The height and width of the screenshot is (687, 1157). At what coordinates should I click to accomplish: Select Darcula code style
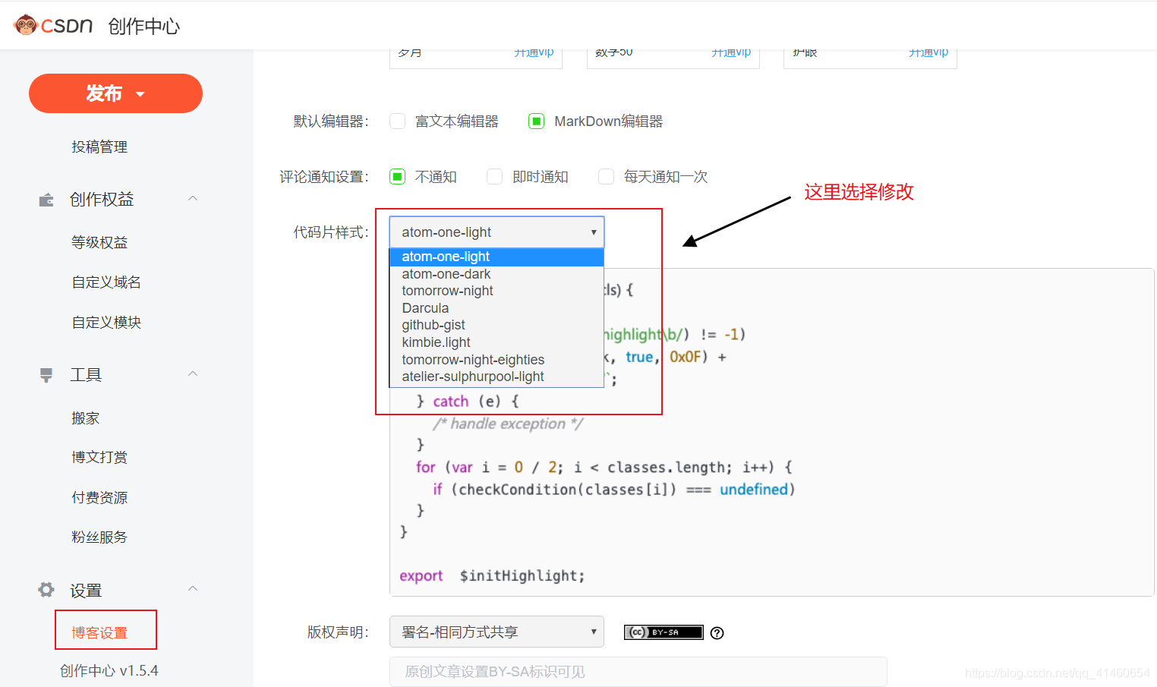(497, 308)
